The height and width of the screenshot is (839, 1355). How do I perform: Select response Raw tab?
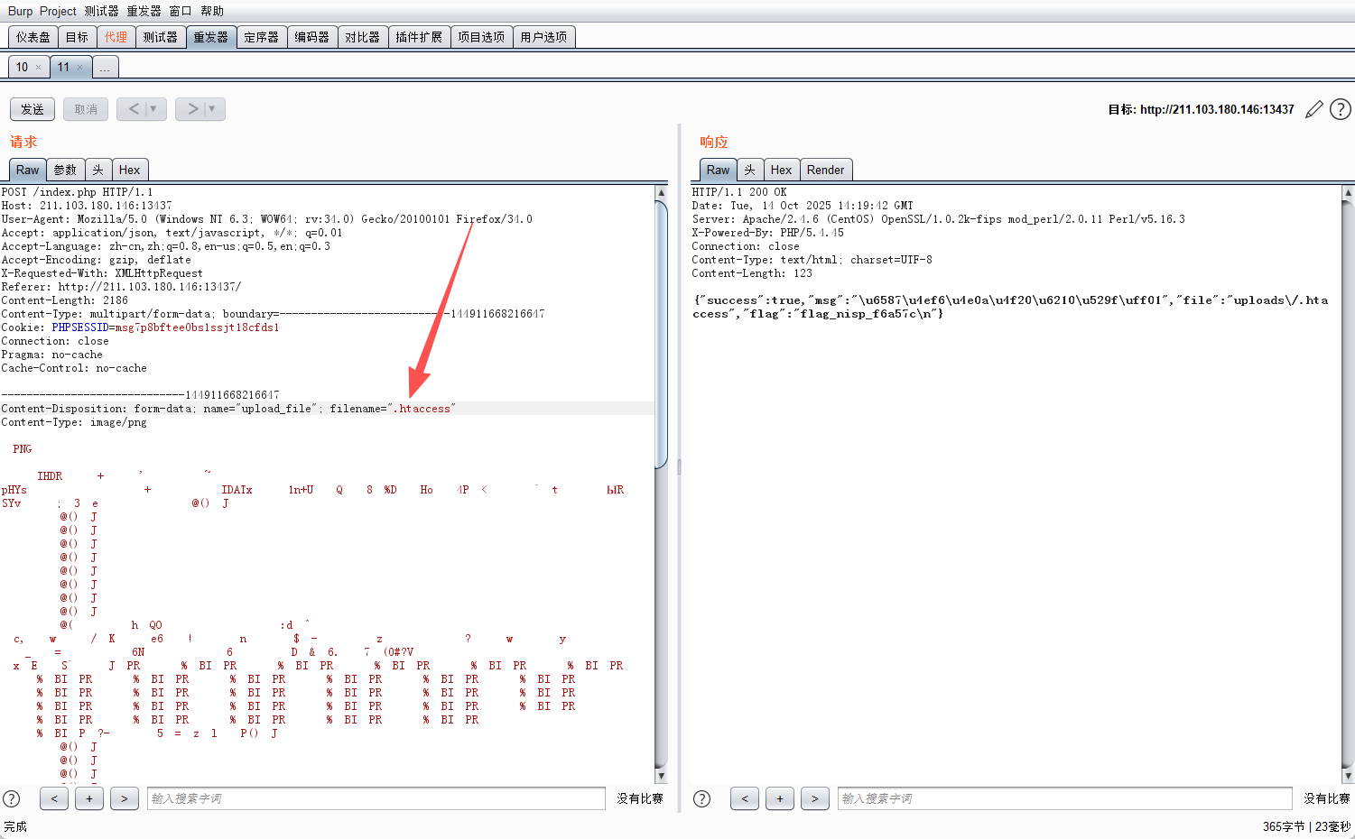coord(718,170)
